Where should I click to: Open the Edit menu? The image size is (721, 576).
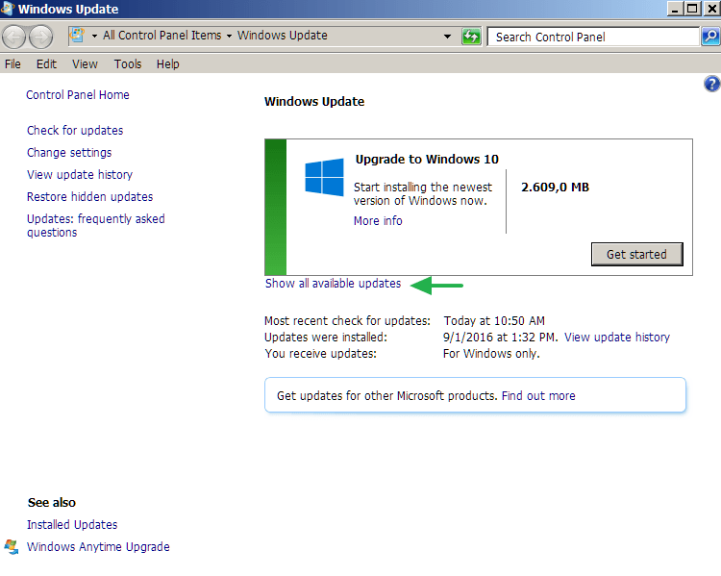click(46, 64)
